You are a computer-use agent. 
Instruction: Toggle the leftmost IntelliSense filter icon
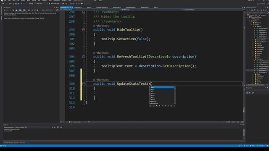pyautogui.click(x=150, y=106)
